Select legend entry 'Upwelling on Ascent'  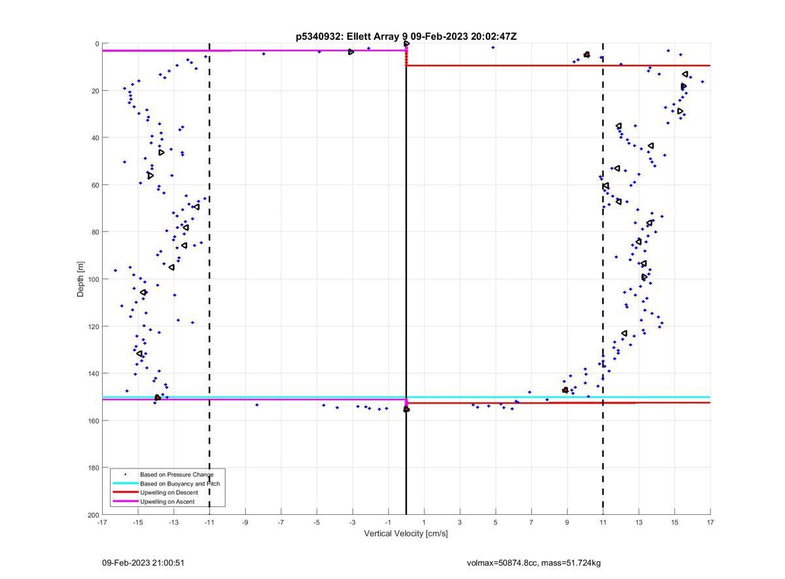point(167,502)
